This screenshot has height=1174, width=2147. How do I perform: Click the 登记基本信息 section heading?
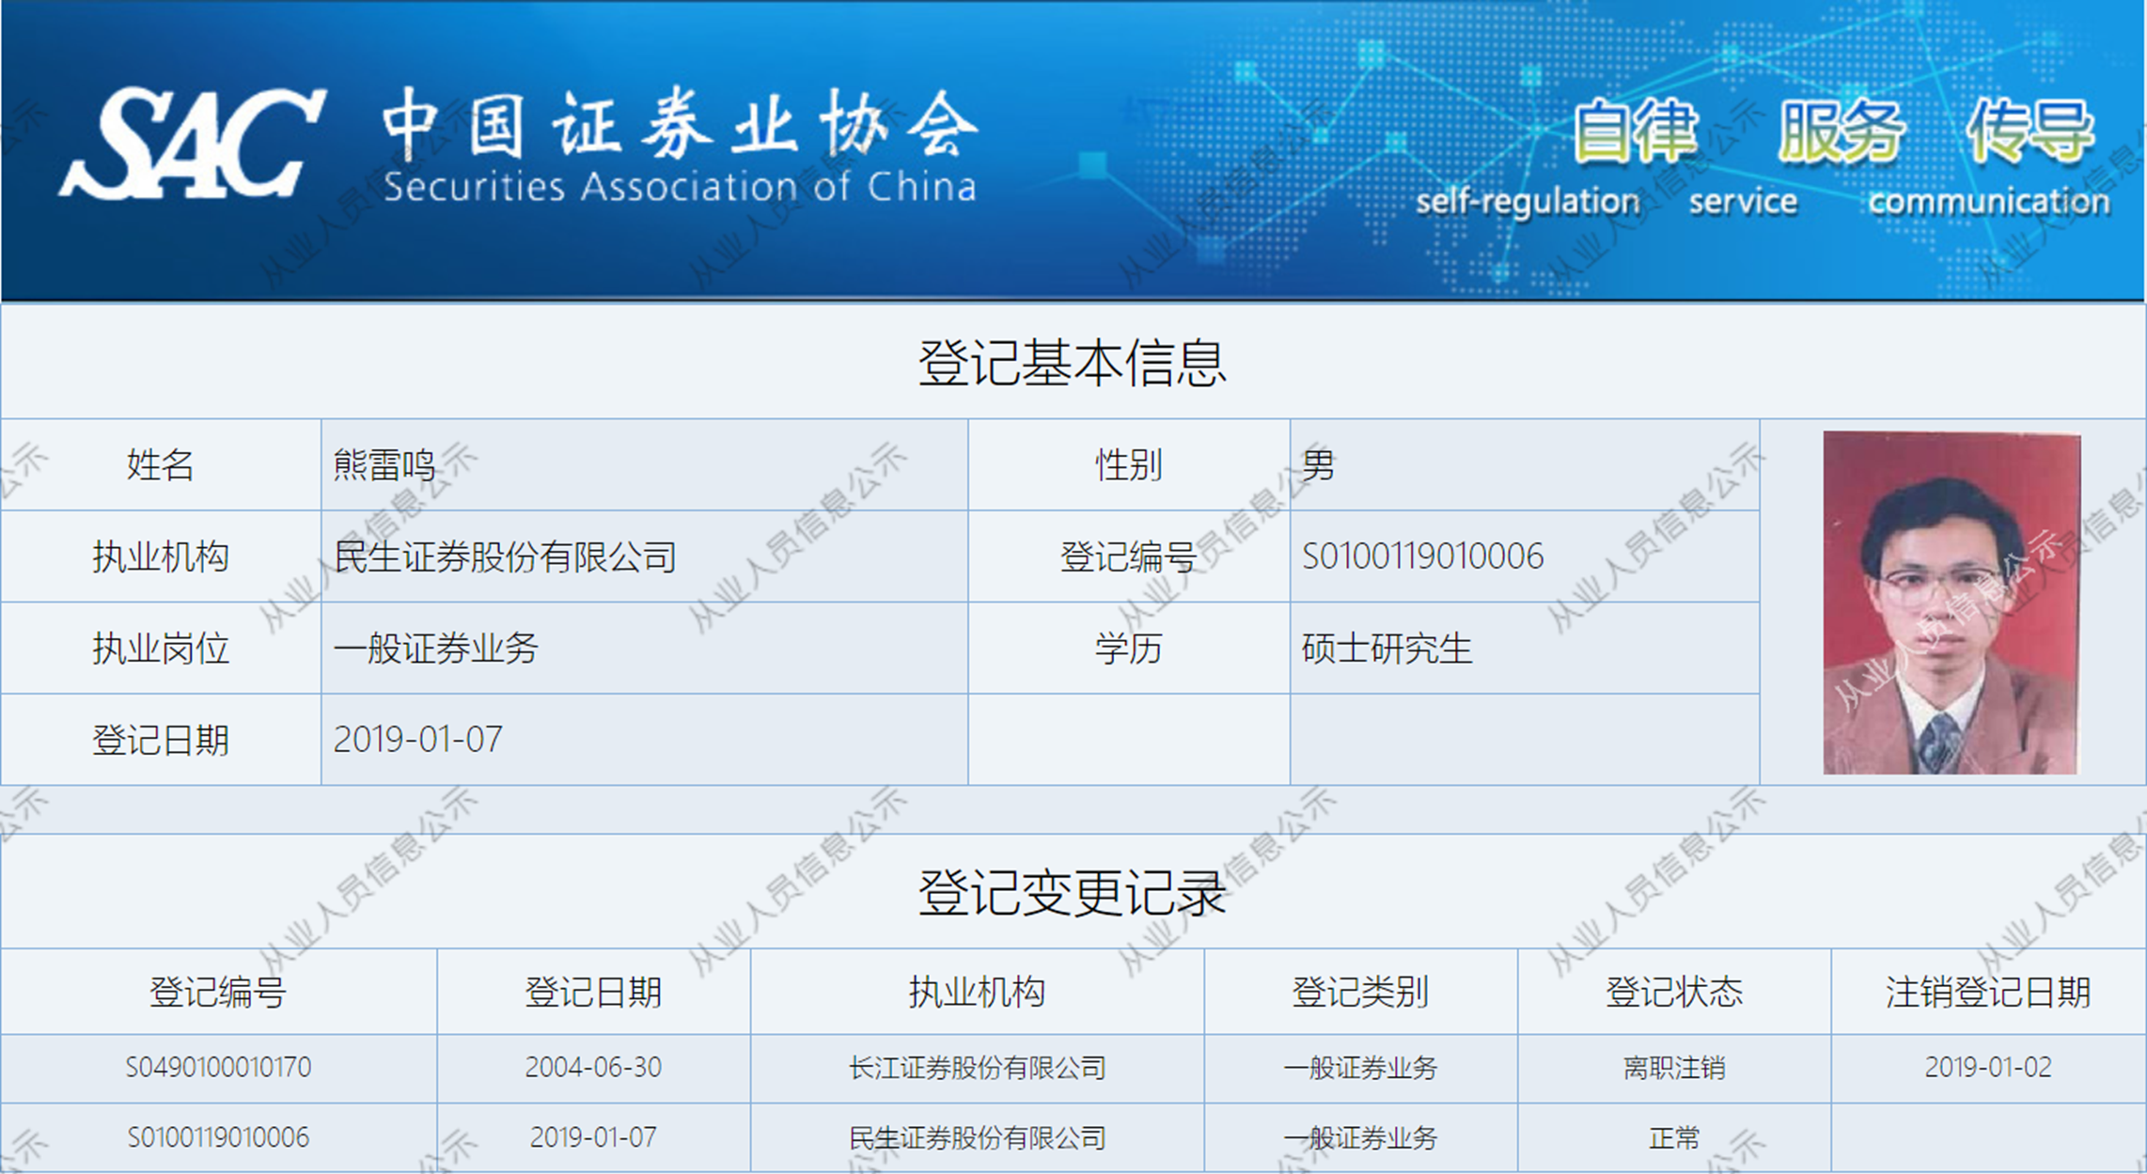1072,363
